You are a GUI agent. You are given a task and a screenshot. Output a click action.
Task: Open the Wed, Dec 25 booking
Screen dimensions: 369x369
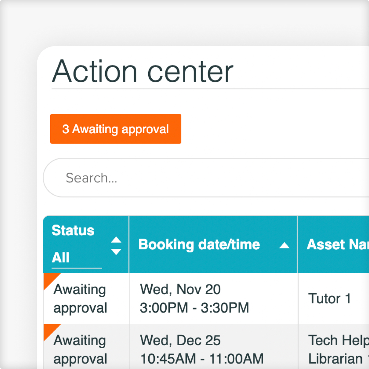(x=180, y=341)
